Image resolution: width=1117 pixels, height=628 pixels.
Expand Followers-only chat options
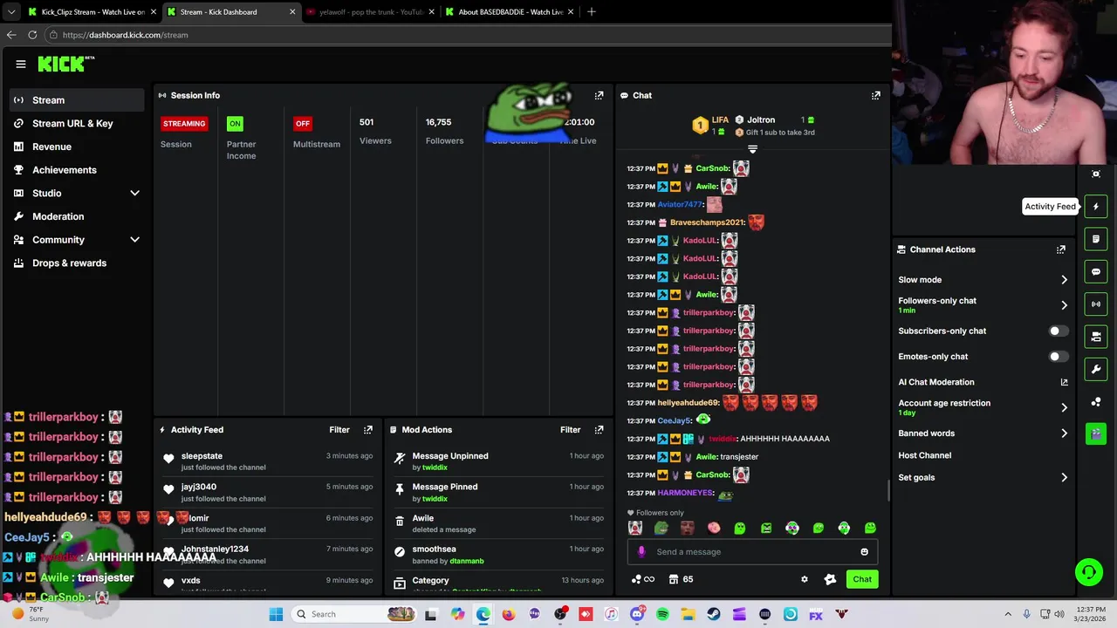click(1064, 305)
